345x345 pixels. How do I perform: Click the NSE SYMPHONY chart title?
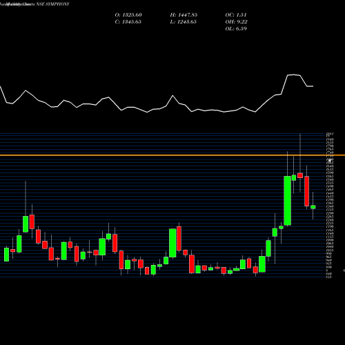(x=52, y=4)
